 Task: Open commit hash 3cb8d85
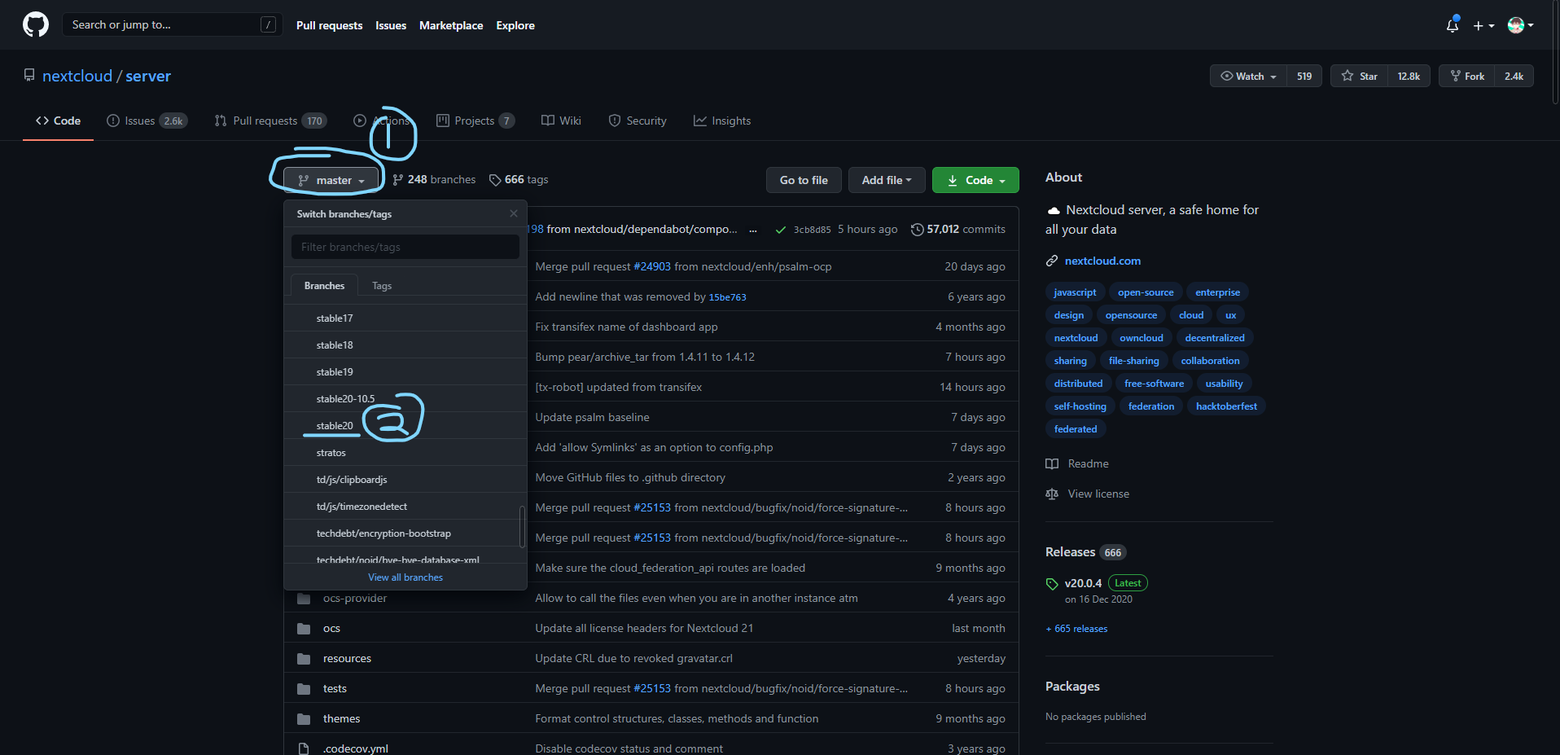pyautogui.click(x=812, y=230)
